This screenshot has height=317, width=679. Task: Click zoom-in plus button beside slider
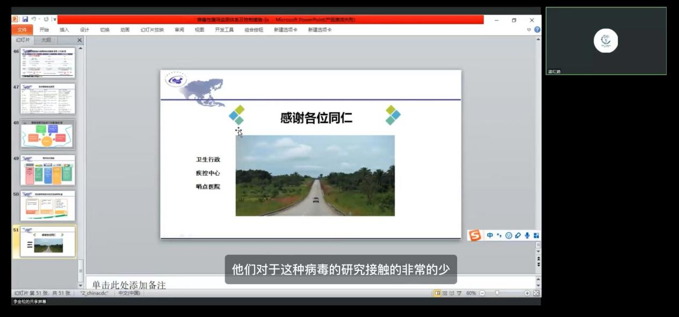[527, 293]
